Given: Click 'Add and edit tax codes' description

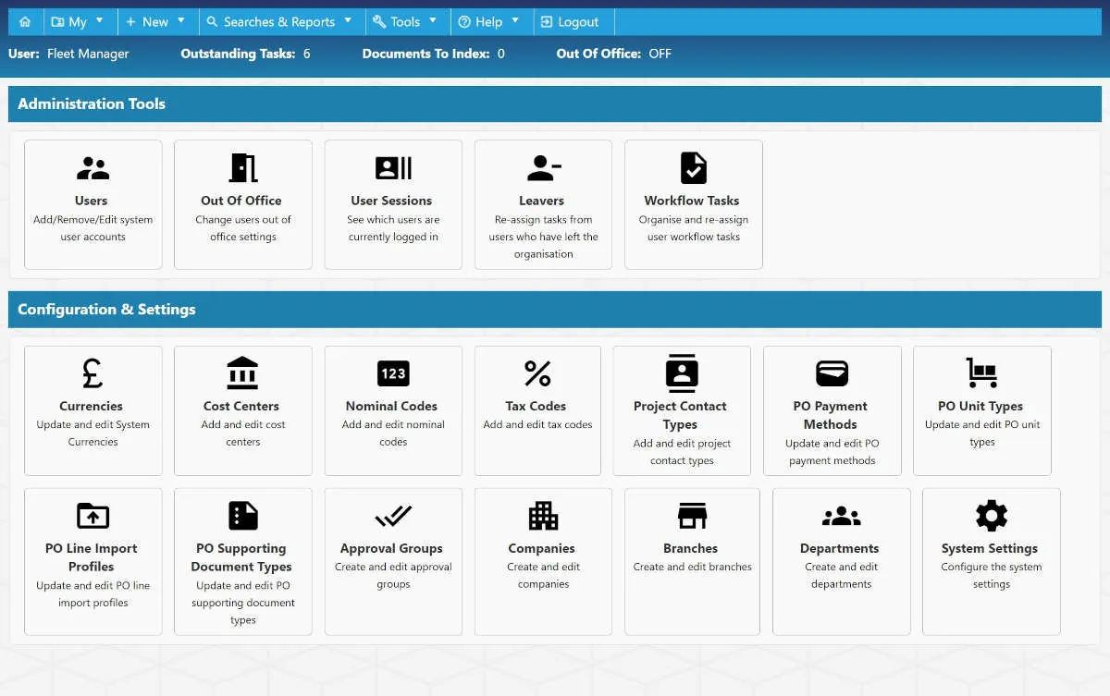Looking at the screenshot, I should coord(537,425).
